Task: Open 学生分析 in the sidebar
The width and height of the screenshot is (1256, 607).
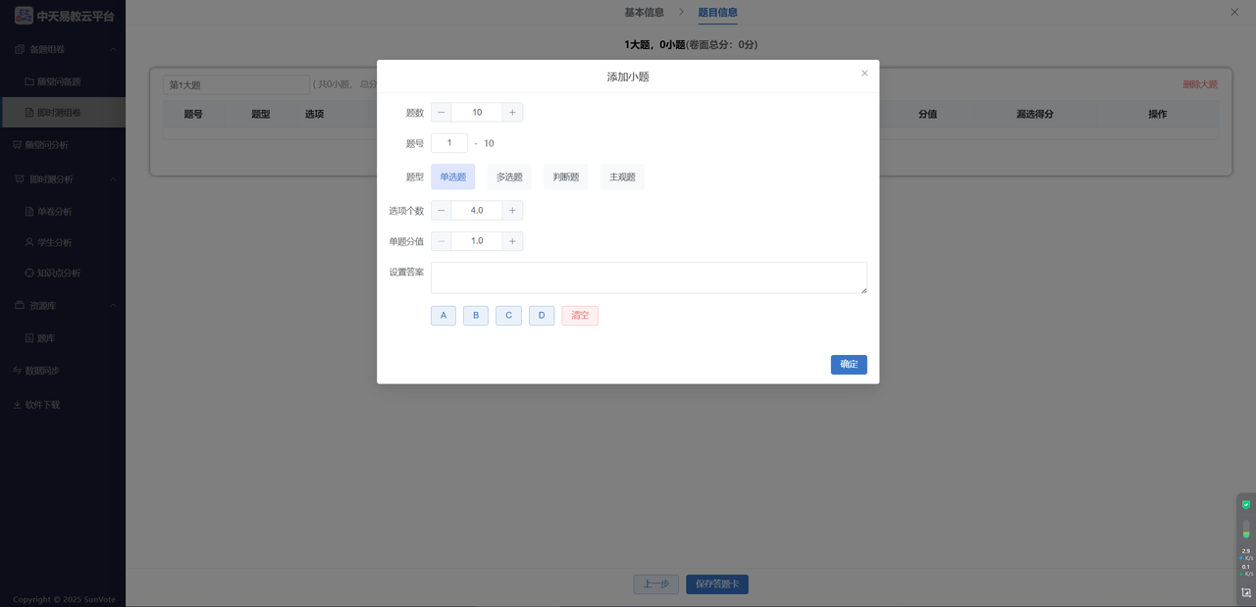Action: pos(54,242)
